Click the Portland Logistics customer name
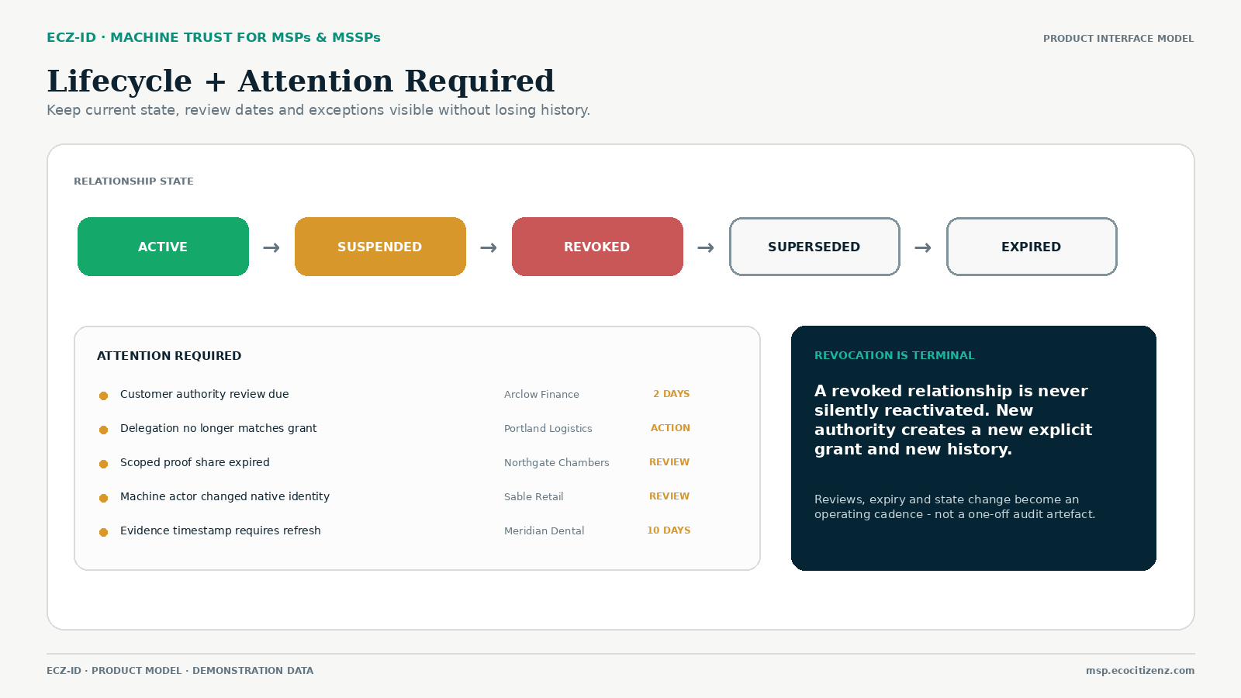1241x698 pixels. [x=548, y=428]
